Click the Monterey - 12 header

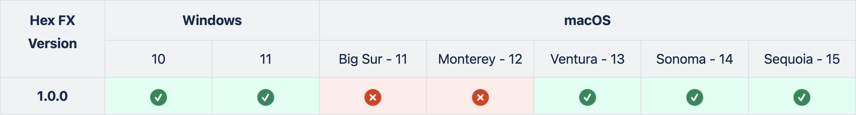pyautogui.click(x=480, y=59)
